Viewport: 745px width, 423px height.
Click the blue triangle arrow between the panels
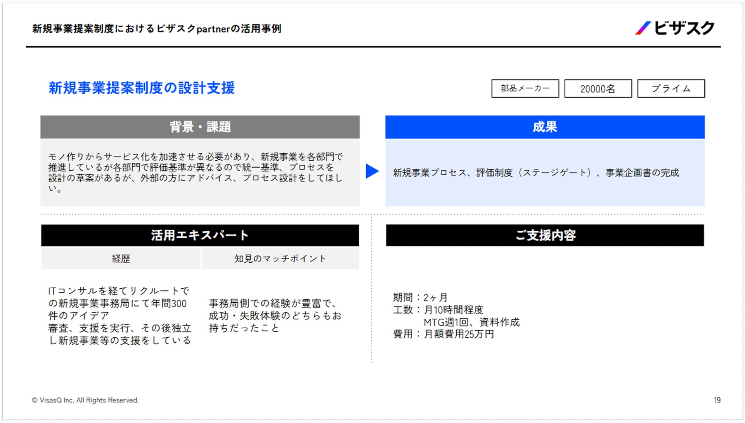(x=372, y=171)
